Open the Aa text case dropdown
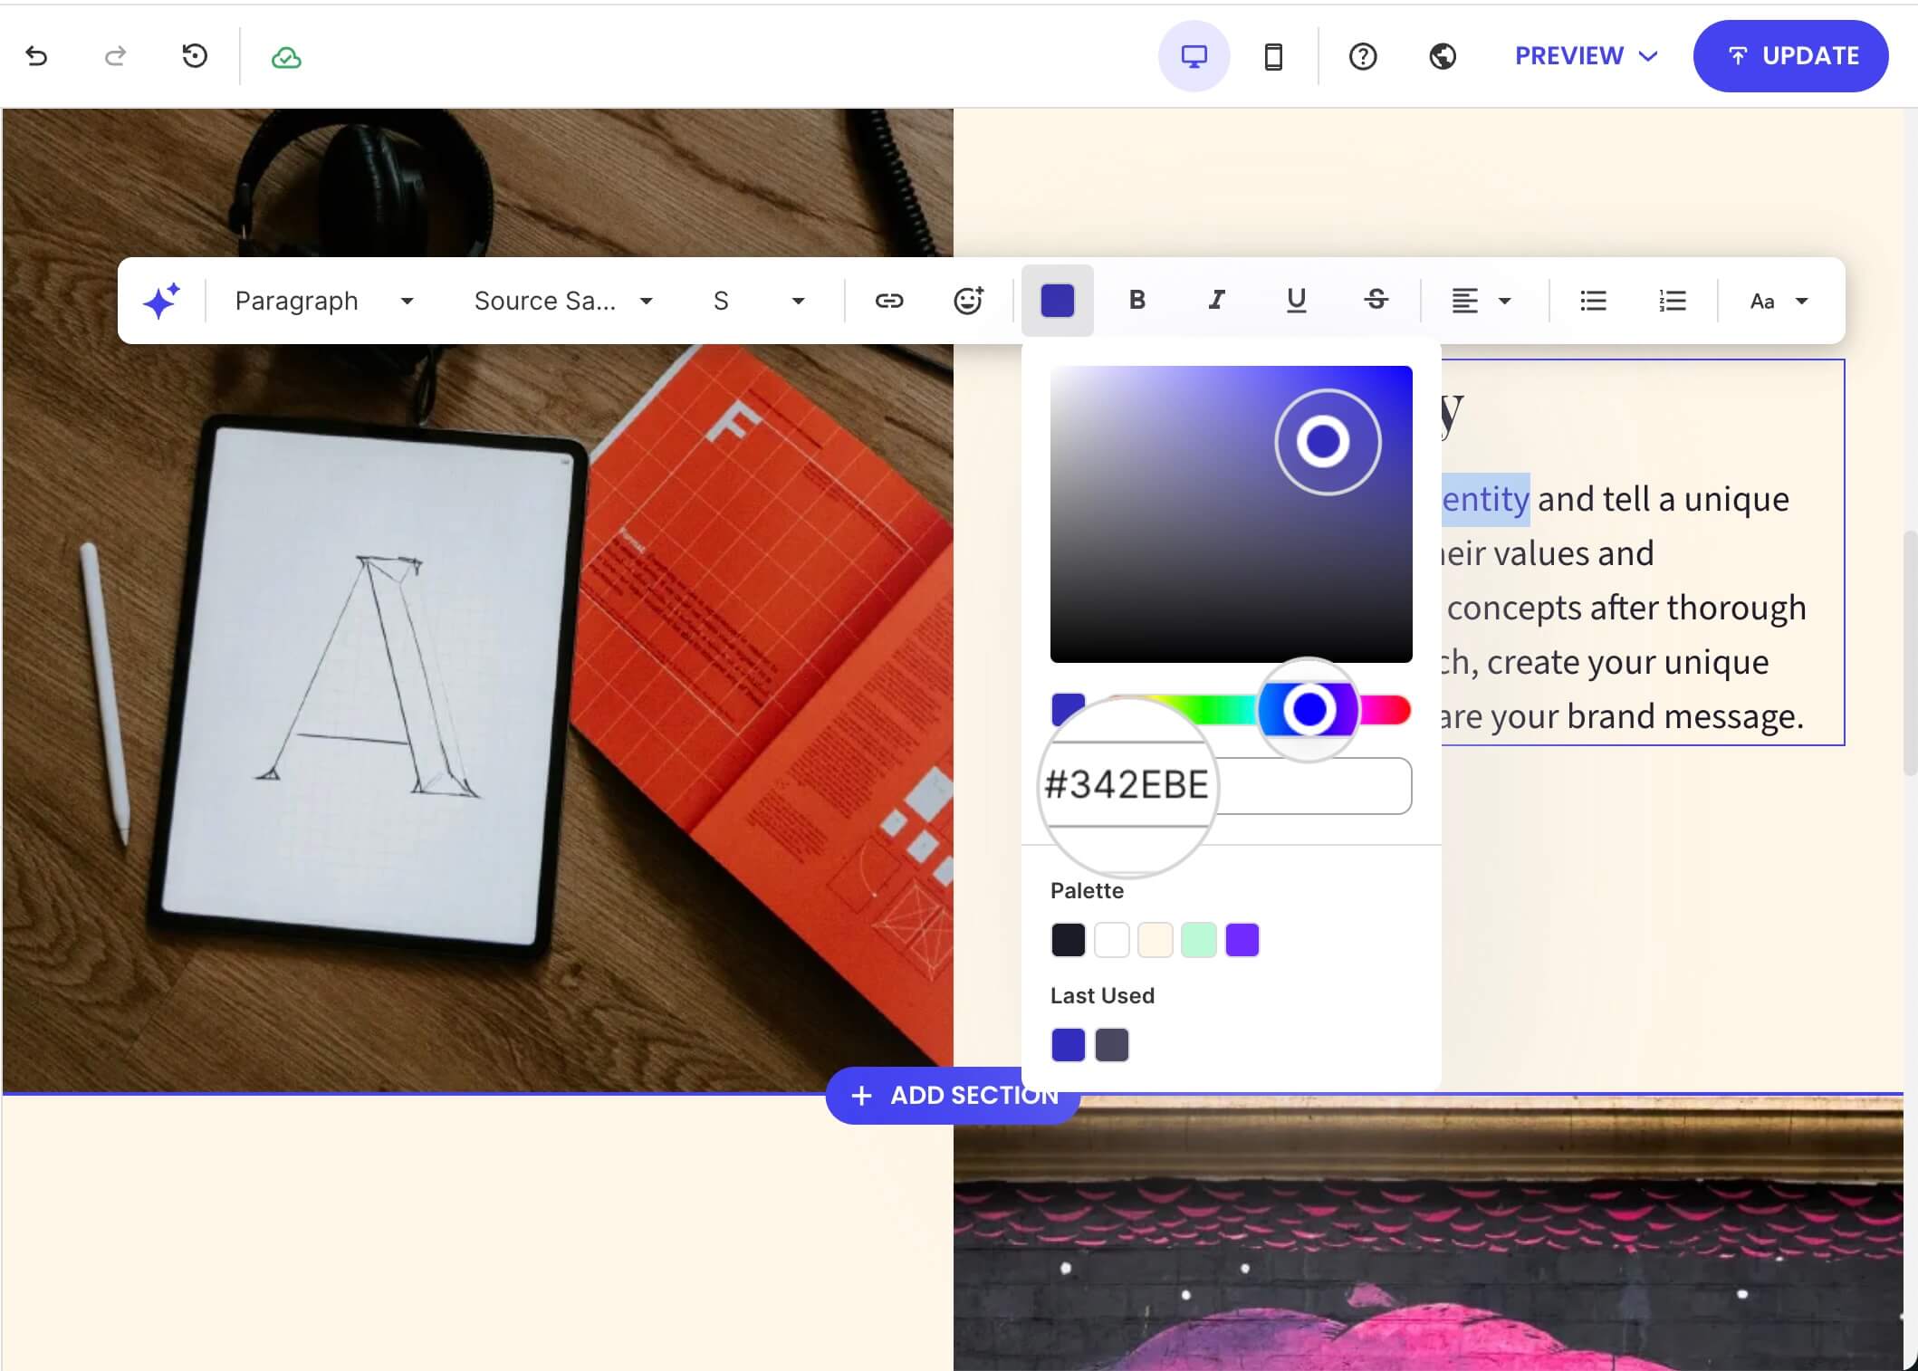The height and width of the screenshot is (1371, 1918). tap(1779, 301)
